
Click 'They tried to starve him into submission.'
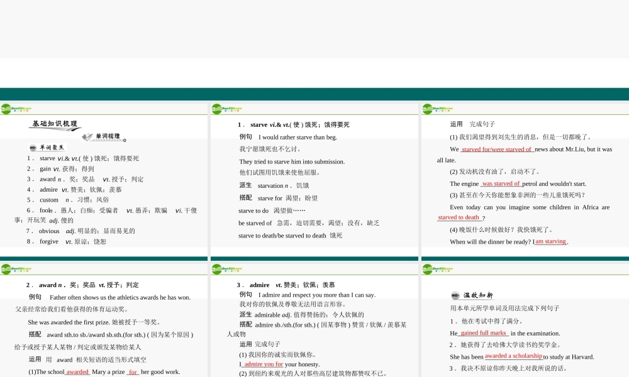pos(292,161)
